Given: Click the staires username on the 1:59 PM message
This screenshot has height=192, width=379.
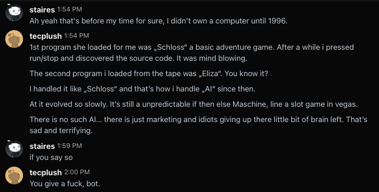Looking at the screenshot, I should (x=42, y=146).
